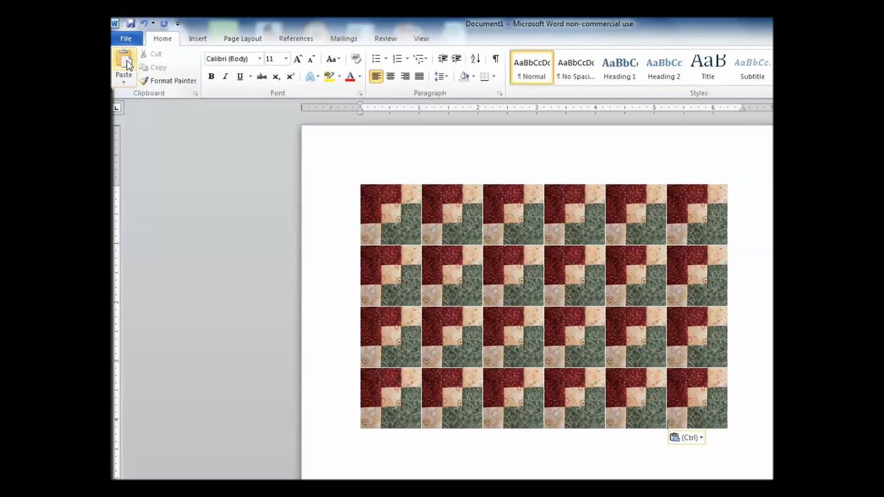The height and width of the screenshot is (497, 884).
Task: Click the Subscript icon
Action: [x=276, y=77]
